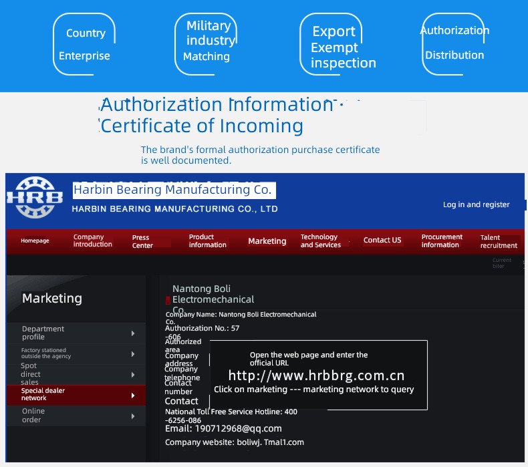Click the Harbin Bearing Manufacturing Co. title

[x=172, y=190]
